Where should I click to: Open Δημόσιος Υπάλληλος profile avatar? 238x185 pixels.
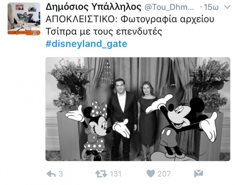click(24, 19)
